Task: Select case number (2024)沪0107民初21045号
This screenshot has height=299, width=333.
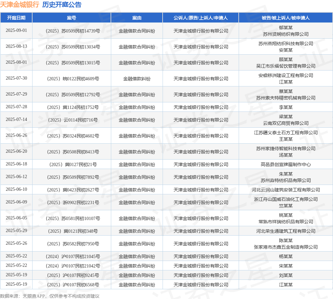Action: coord(72,256)
